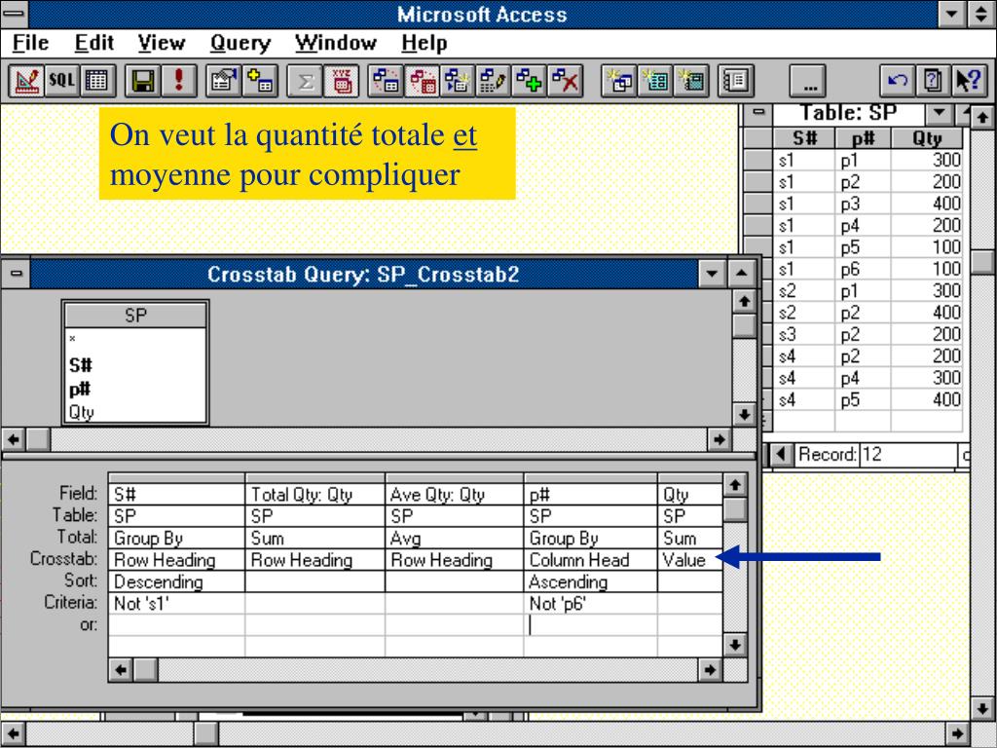997x748 pixels.
Task: Select the S# column header in Table SP
Action: 803,138
